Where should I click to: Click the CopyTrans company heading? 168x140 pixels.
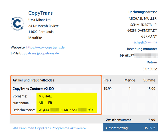point(41,13)
